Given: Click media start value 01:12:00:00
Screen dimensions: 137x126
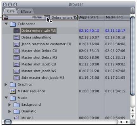Looking at the screenshot, I should tap(89, 64).
